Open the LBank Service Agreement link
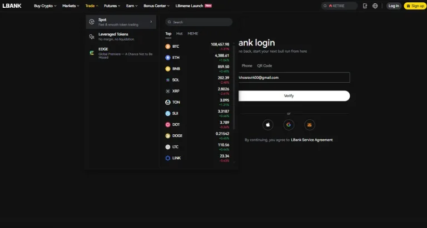This screenshot has width=427, height=228. click(x=312, y=140)
